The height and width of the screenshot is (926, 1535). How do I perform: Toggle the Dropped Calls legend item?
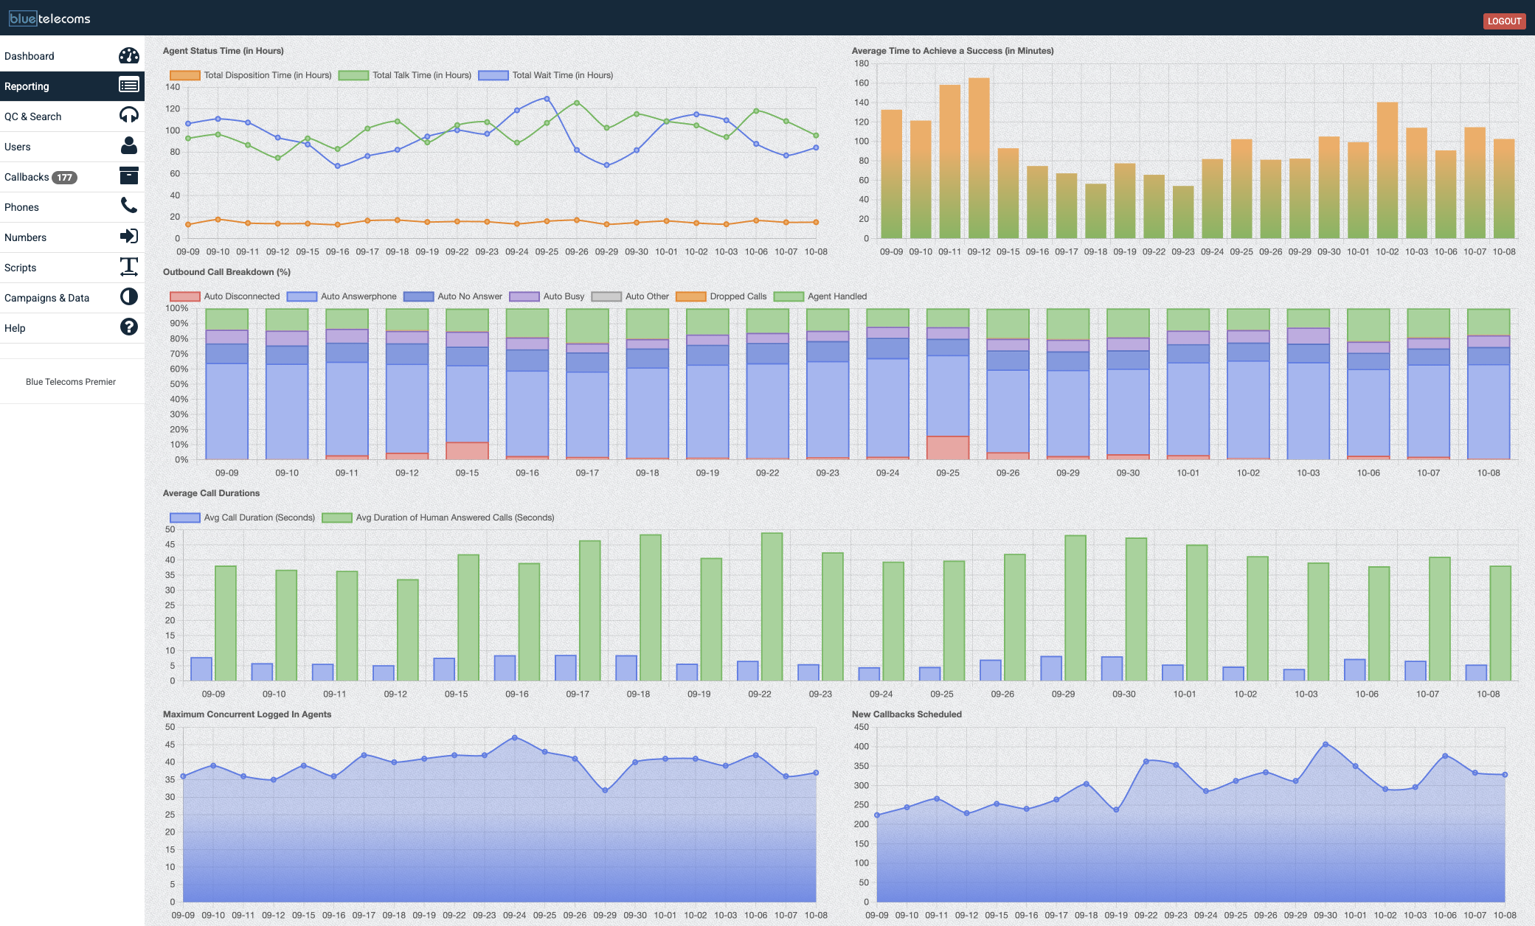(735, 296)
